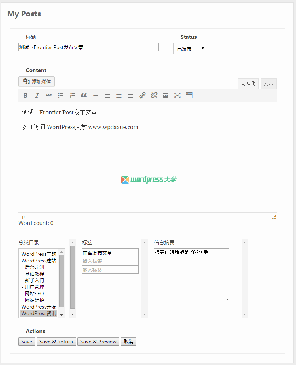This screenshot has height=365, width=296.
Task: Click the wordpress大学 logo image in editor
Action: [149, 180]
